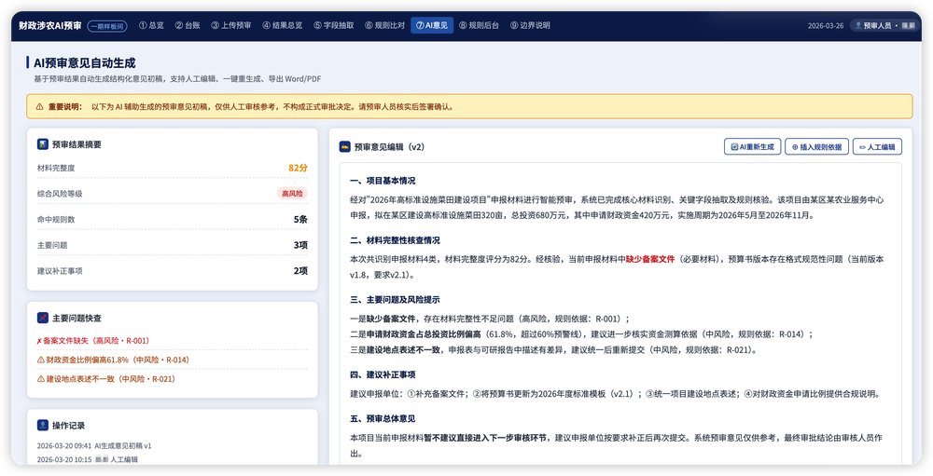Click the warning icon beside 重要说明
The height and width of the screenshot is (476, 933).
40,107
